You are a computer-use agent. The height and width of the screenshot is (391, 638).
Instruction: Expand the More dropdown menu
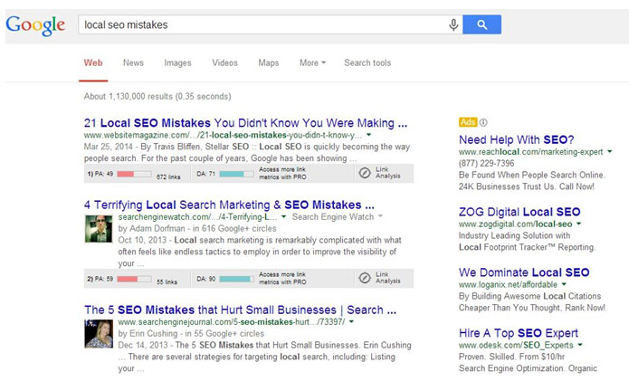pos(312,63)
